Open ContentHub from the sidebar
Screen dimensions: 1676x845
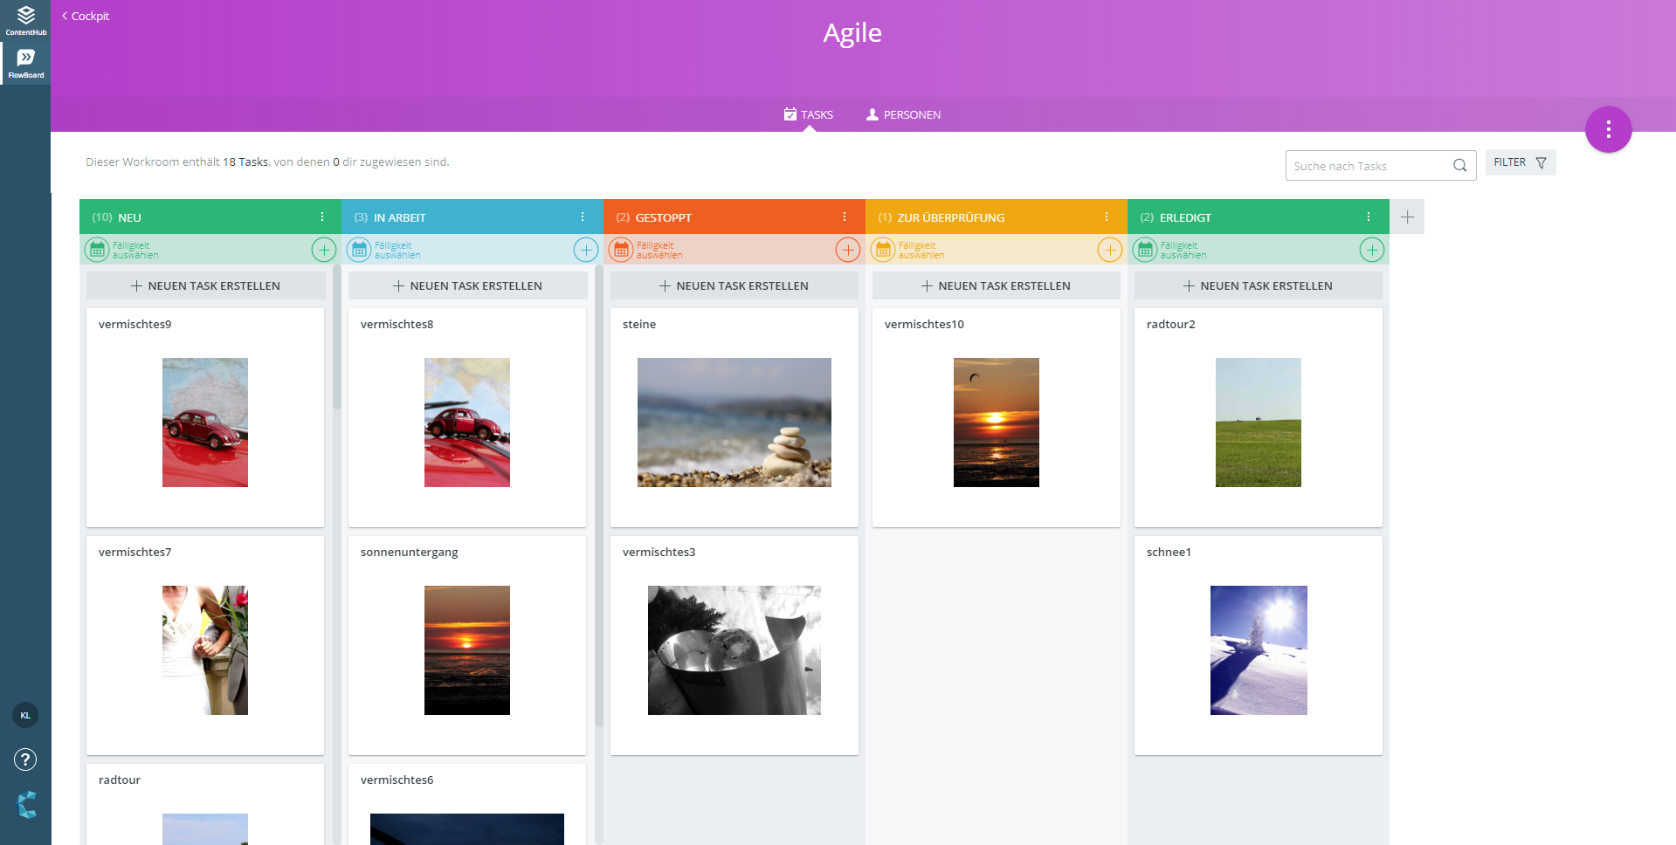tap(25, 21)
